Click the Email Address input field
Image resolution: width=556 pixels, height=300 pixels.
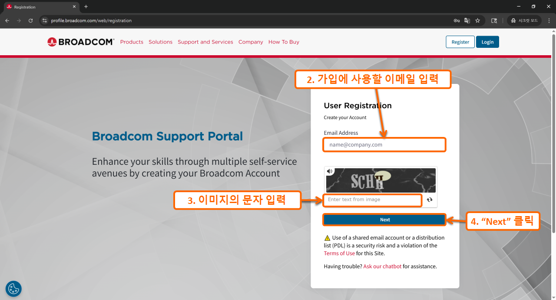coord(384,144)
